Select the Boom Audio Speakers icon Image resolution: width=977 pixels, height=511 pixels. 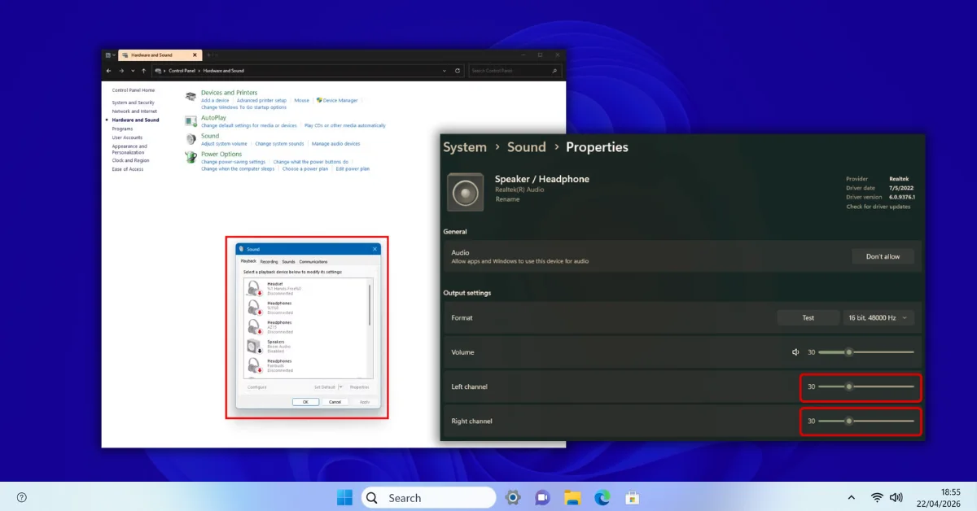(253, 347)
